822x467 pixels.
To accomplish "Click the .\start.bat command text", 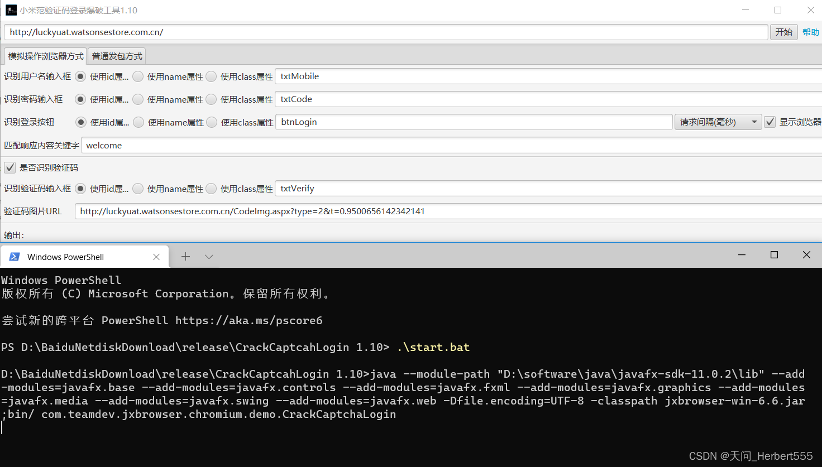I will click(433, 347).
